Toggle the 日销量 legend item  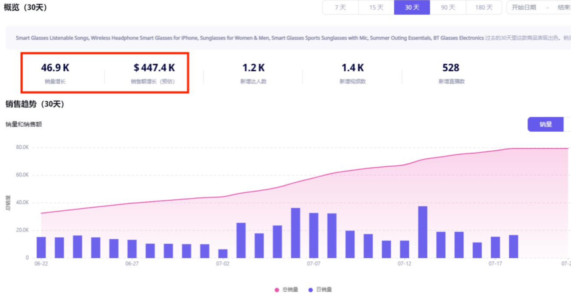click(x=320, y=289)
